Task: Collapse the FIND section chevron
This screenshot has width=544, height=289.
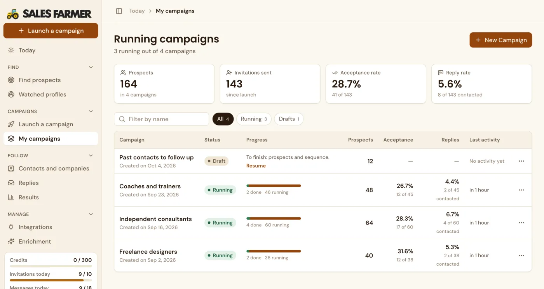Action: click(91, 67)
